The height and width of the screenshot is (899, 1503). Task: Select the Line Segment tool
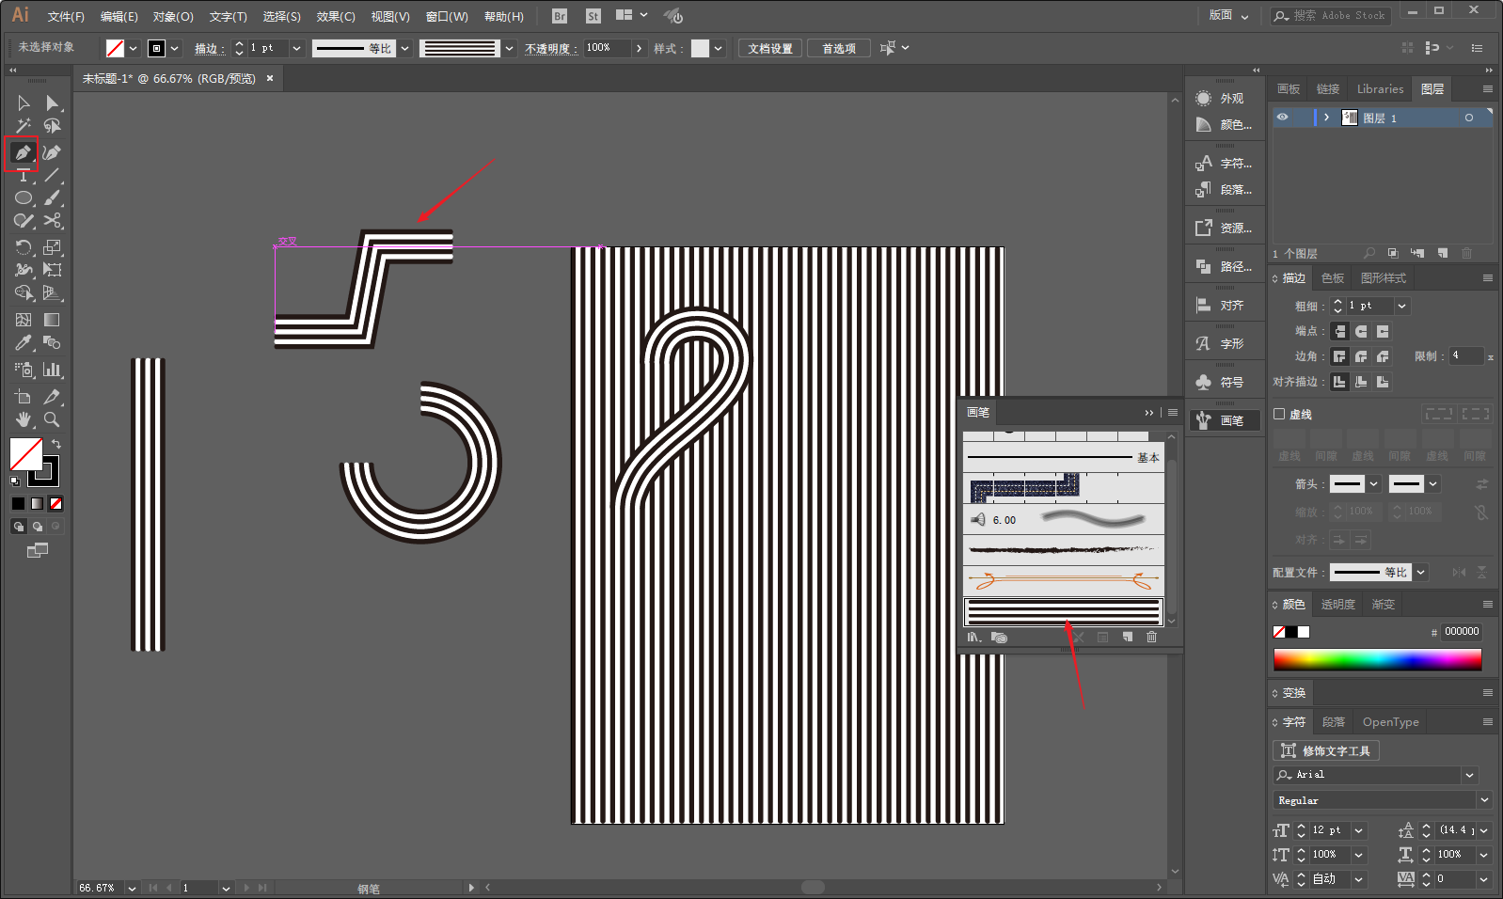(x=52, y=176)
